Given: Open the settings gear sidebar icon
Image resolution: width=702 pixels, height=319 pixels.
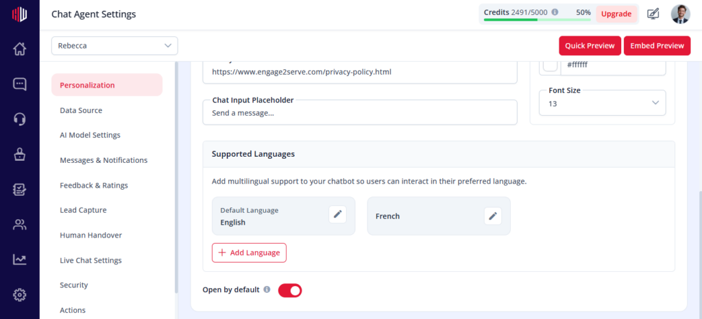Looking at the screenshot, I should pos(19,295).
